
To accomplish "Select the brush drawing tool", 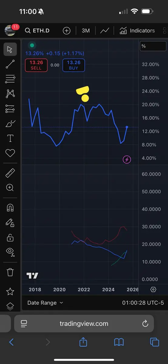I will tap(10, 124).
